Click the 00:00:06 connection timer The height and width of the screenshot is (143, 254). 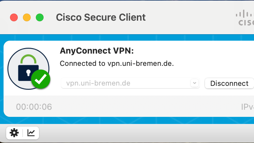tap(34, 107)
